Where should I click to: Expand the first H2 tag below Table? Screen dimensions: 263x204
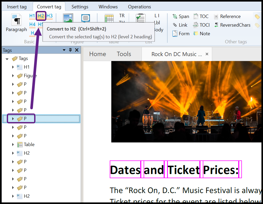click(x=13, y=153)
